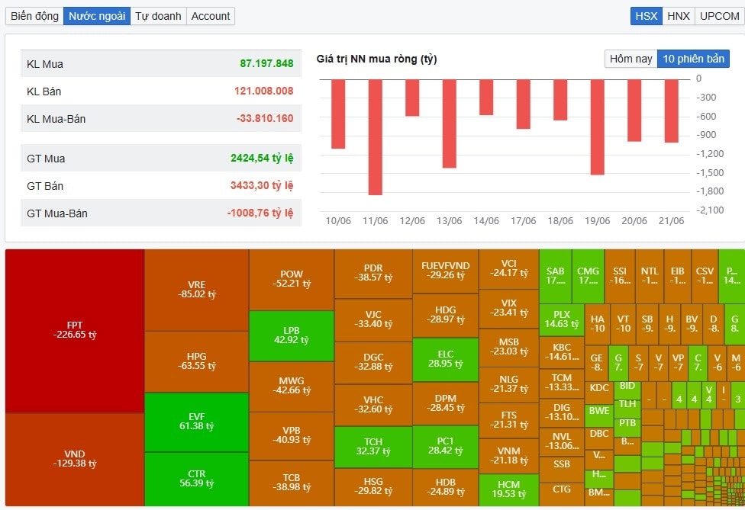This screenshot has height=510, width=745.
Task: Open the VIX treemap cell
Action: pos(509,309)
